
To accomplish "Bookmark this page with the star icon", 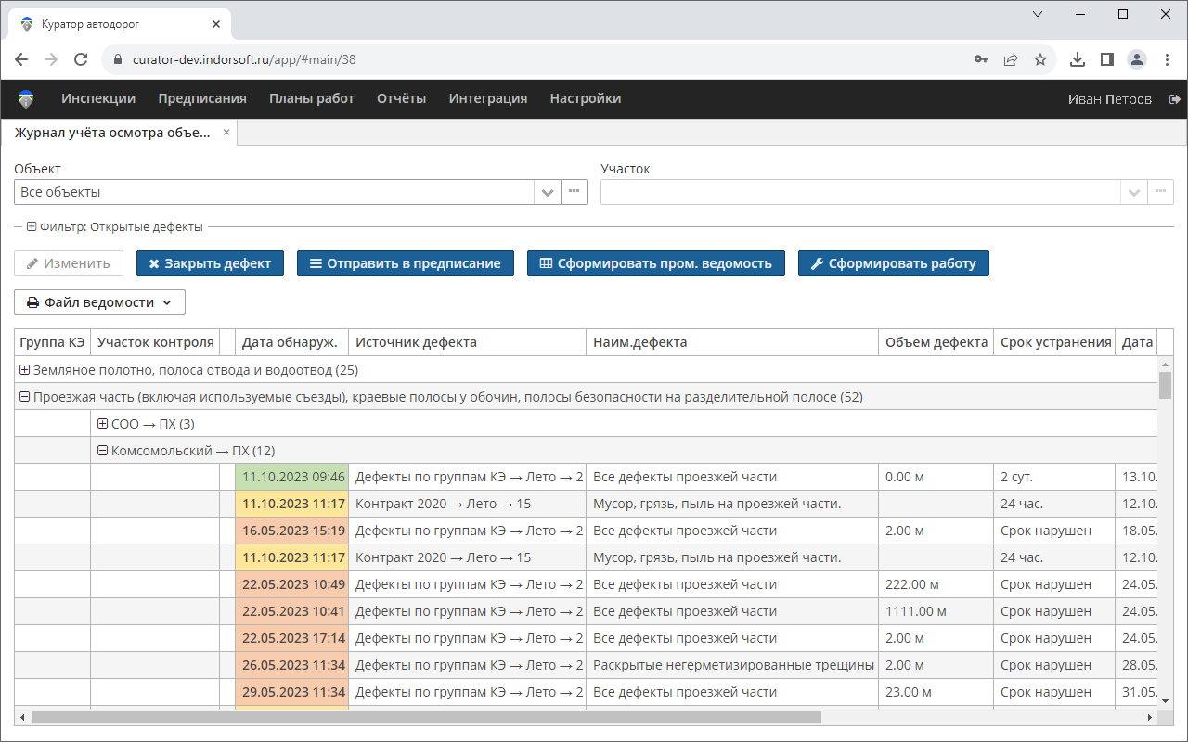I will [1040, 59].
